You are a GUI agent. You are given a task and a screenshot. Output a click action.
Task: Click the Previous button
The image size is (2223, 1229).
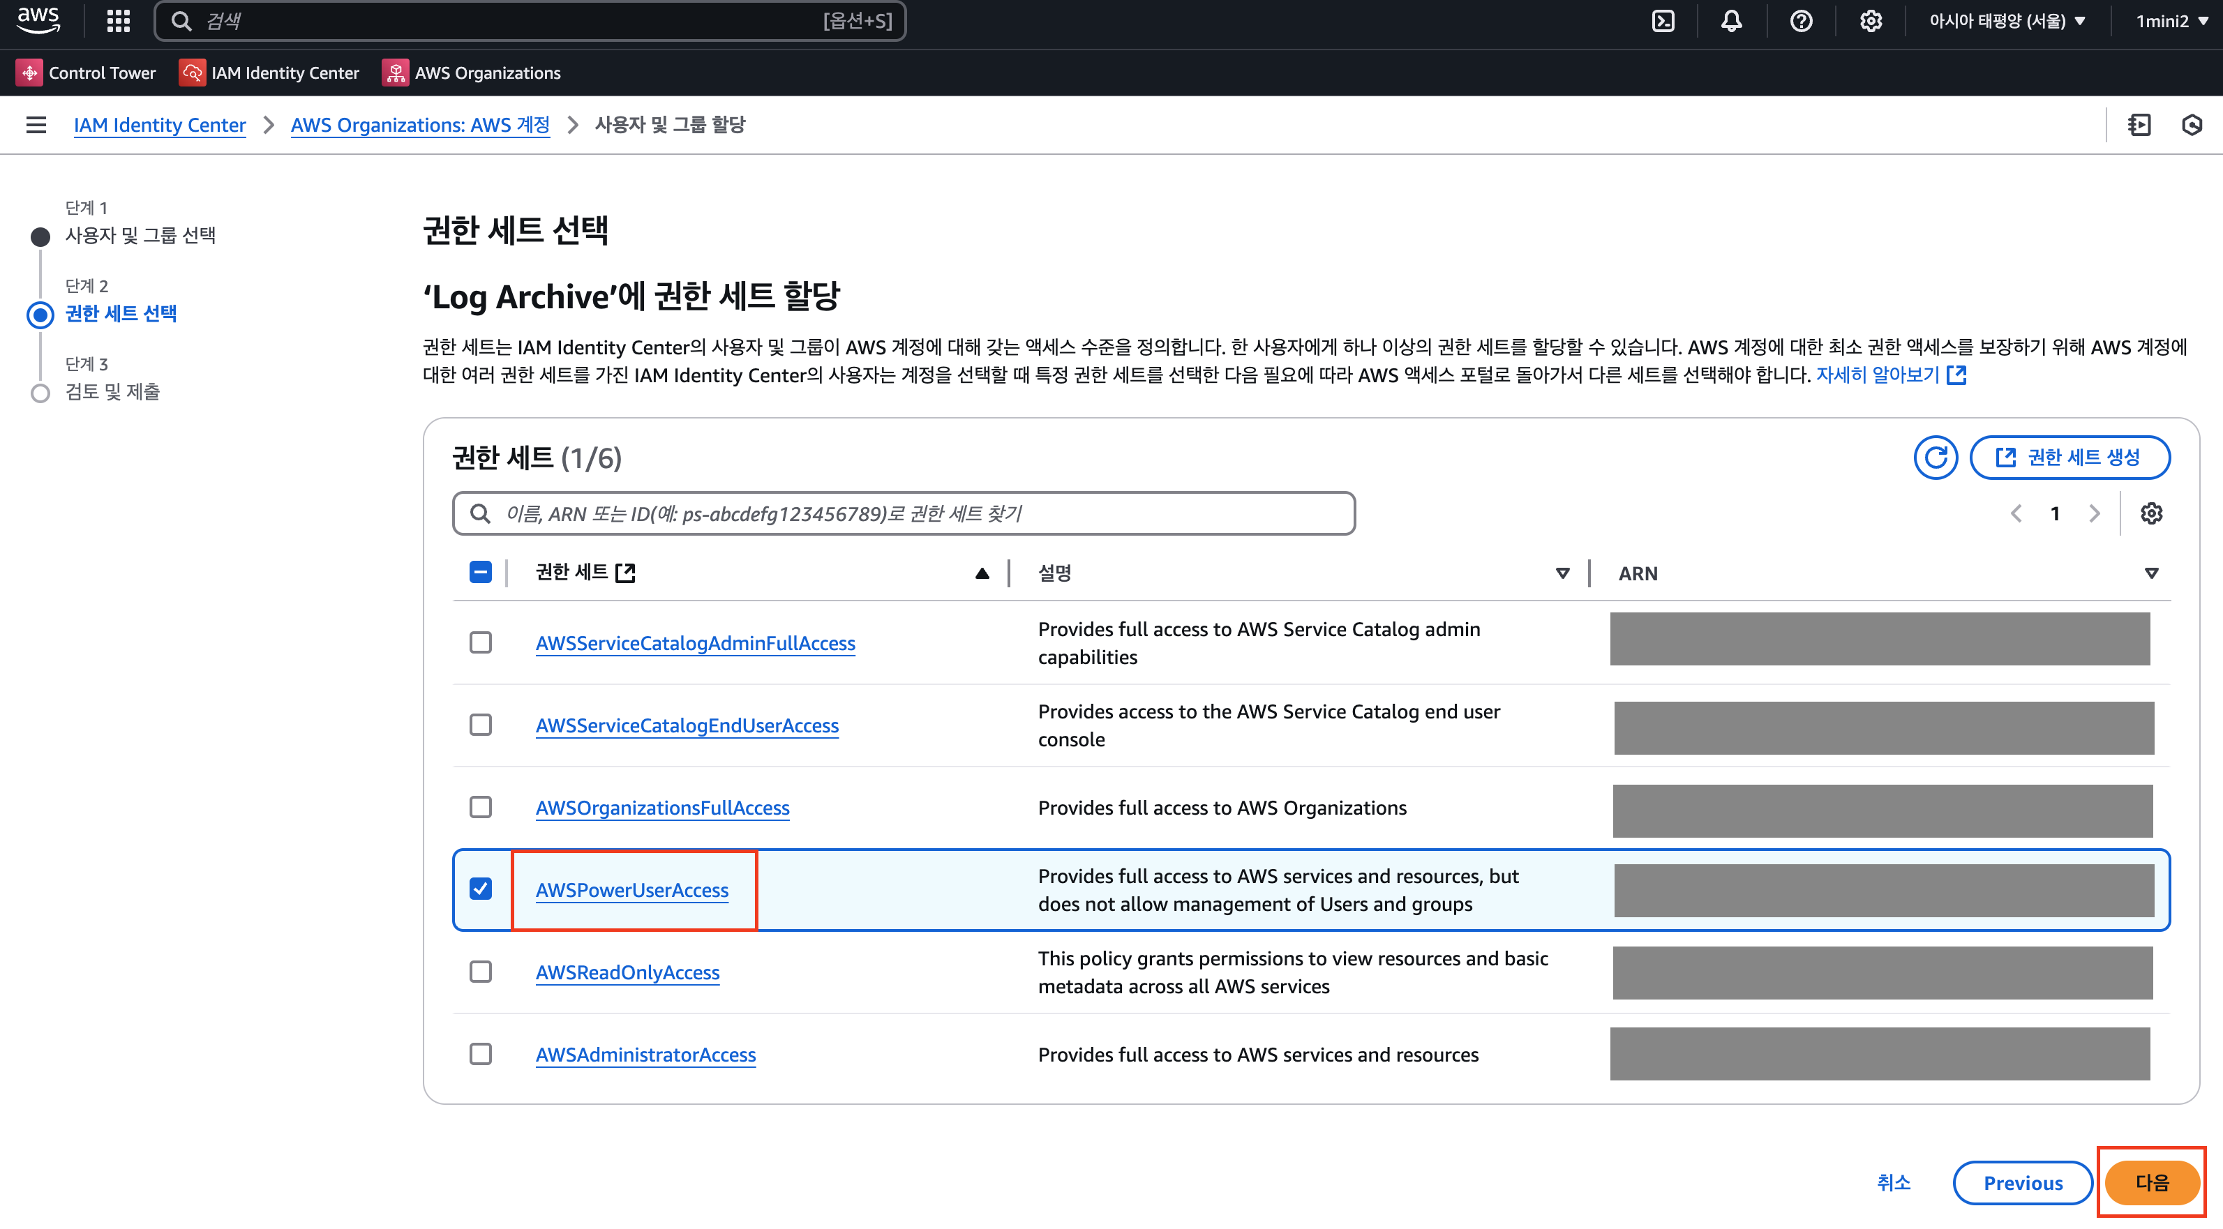coord(2022,1182)
